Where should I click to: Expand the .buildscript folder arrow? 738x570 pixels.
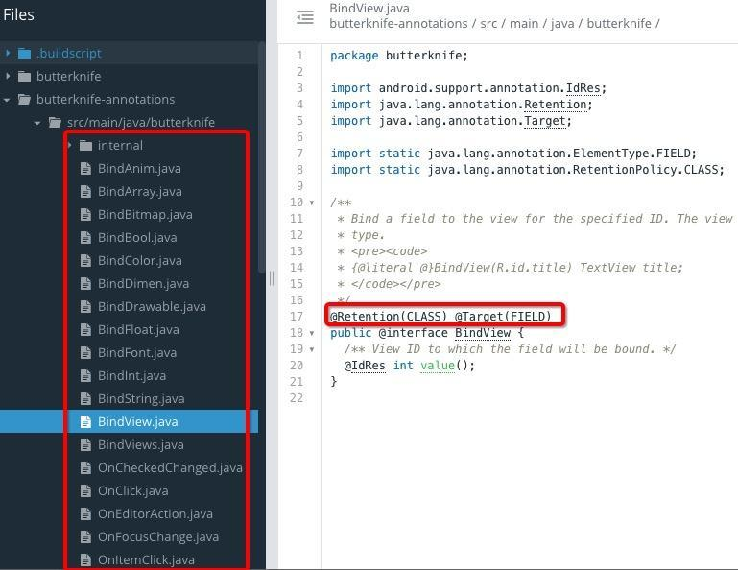click(x=8, y=53)
